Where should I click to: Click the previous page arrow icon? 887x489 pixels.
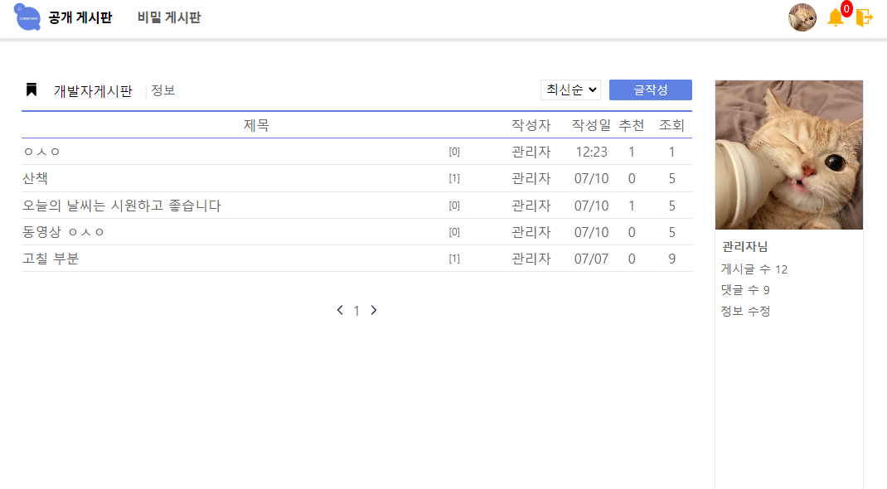tap(339, 310)
